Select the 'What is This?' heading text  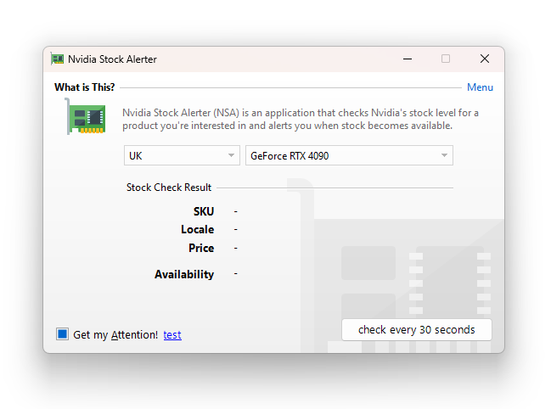pyautogui.click(x=84, y=87)
